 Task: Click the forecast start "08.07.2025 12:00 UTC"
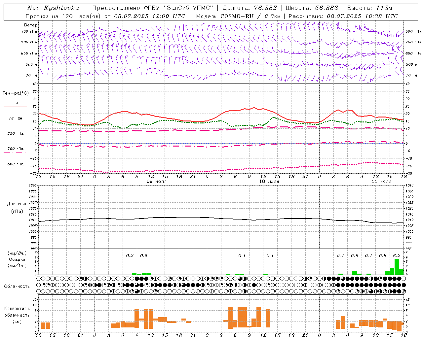149,16
